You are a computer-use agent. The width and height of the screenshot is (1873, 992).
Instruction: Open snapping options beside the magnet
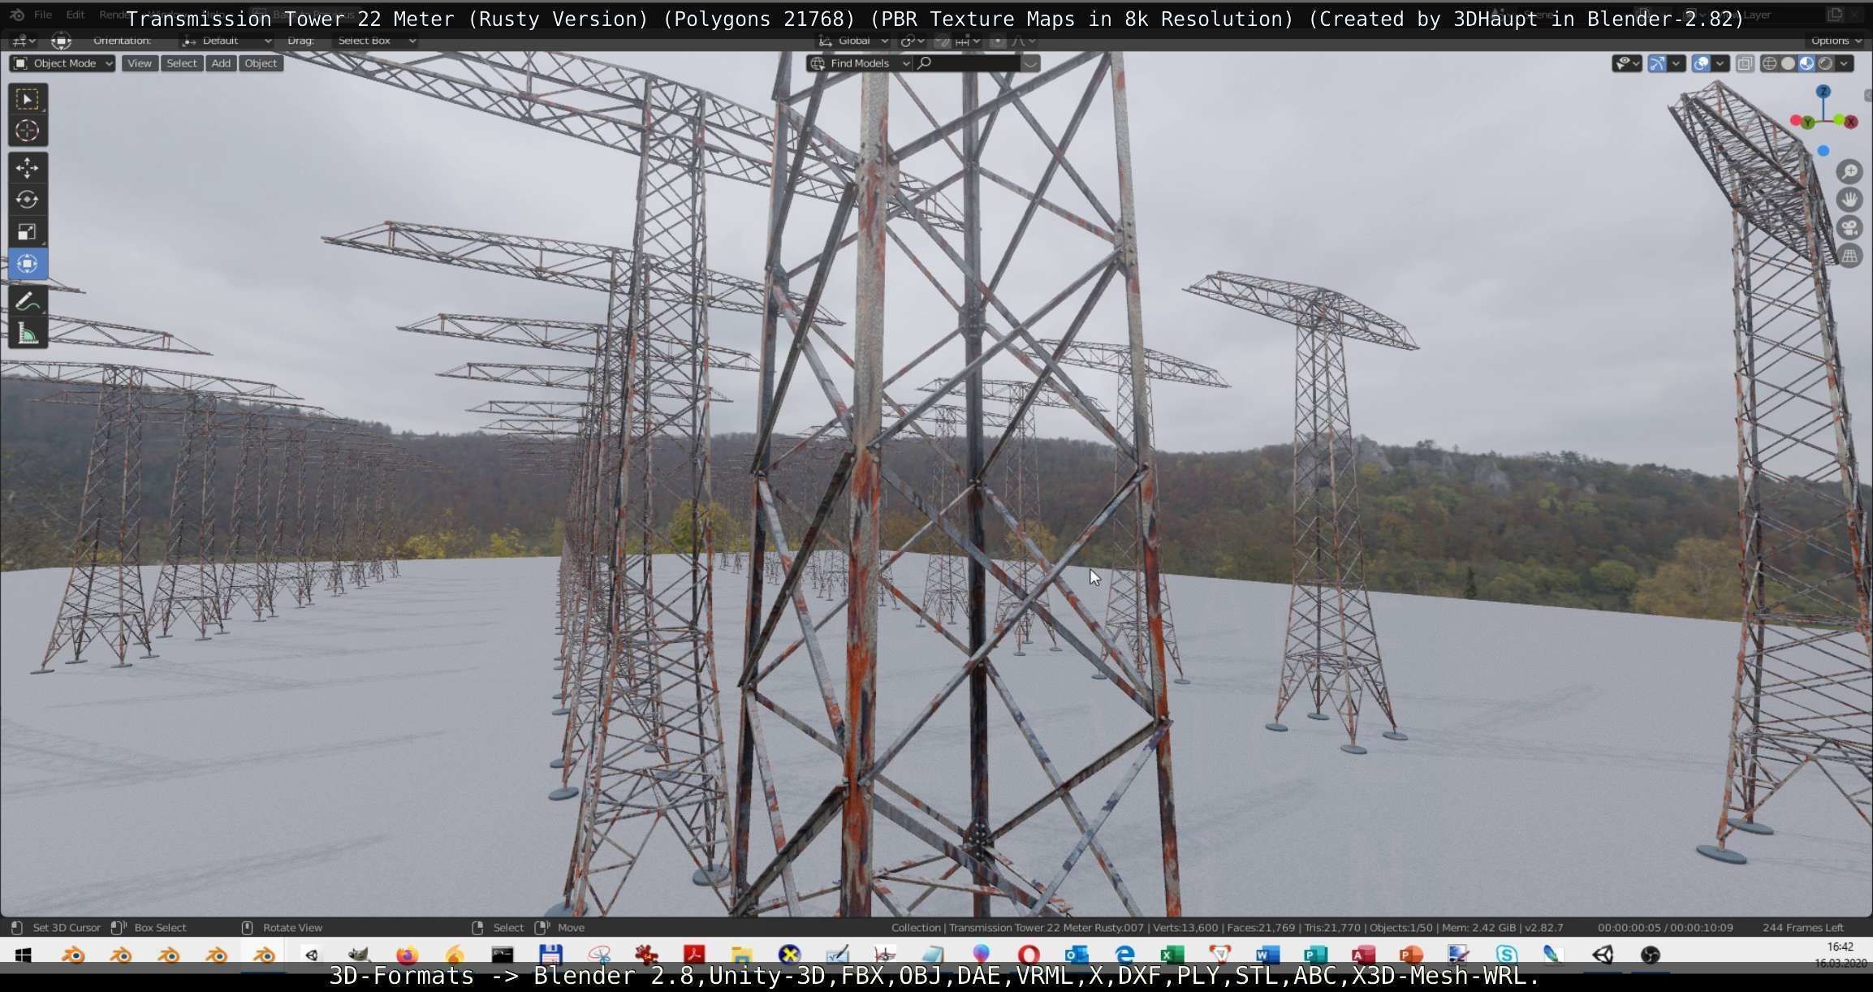(x=966, y=41)
